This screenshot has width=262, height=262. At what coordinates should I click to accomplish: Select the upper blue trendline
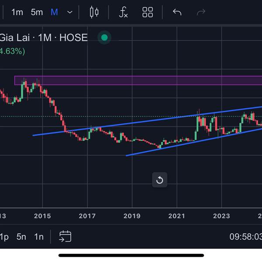pyautogui.click(x=147, y=121)
